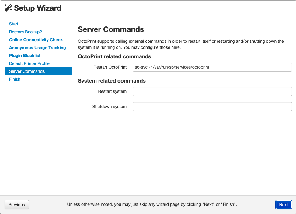The height and width of the screenshot is (214, 296).
Task: Click into the Shutdown system field
Action: [212, 107]
